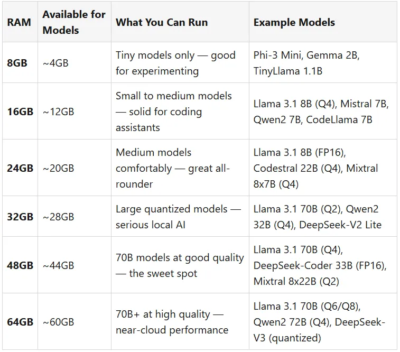Viewport: 400px width, 352px height.
Task: Select the 48GB RAM cell
Action: tap(20, 265)
